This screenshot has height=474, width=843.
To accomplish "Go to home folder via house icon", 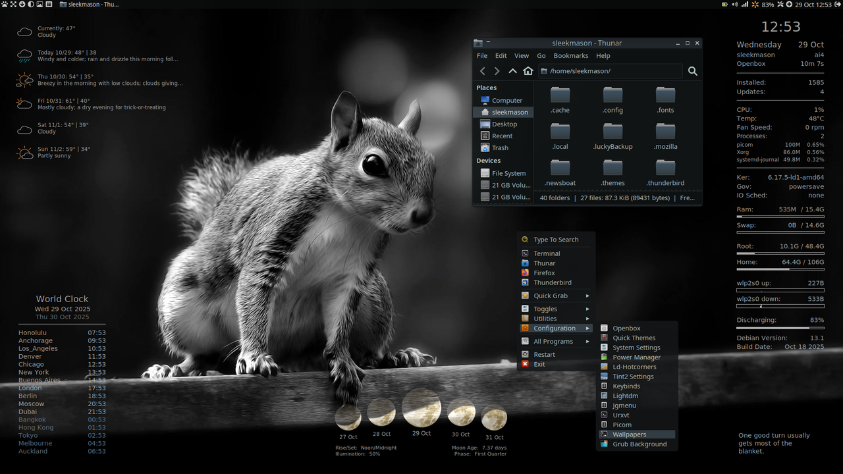I will click(x=528, y=71).
